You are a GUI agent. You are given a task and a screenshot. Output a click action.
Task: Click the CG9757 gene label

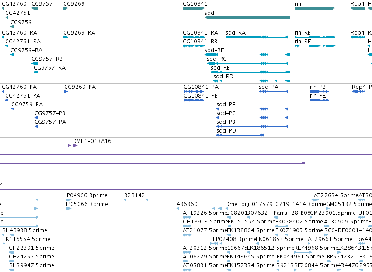tap(42, 4)
